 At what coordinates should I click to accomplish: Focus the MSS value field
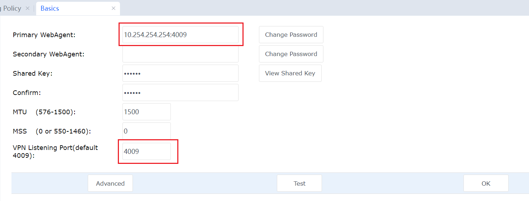pyautogui.click(x=146, y=131)
